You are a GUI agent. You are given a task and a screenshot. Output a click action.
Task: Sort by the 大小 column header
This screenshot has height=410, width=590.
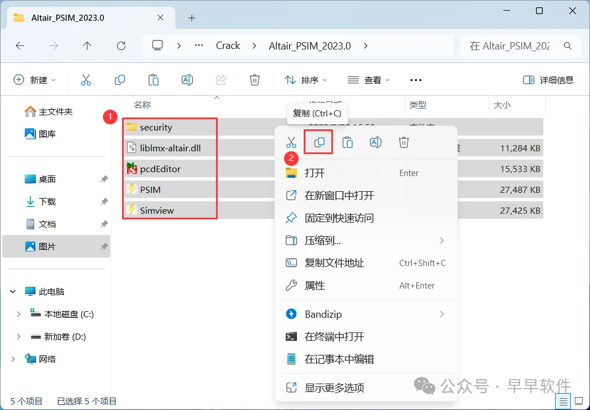click(x=502, y=105)
